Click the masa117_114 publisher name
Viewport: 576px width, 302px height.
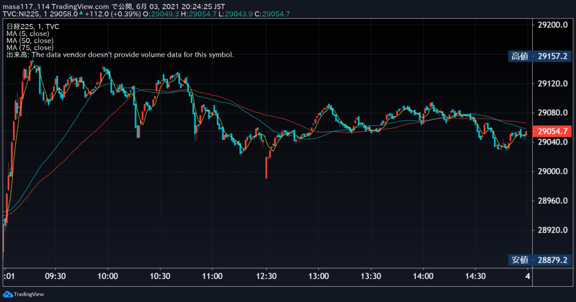(26, 7)
